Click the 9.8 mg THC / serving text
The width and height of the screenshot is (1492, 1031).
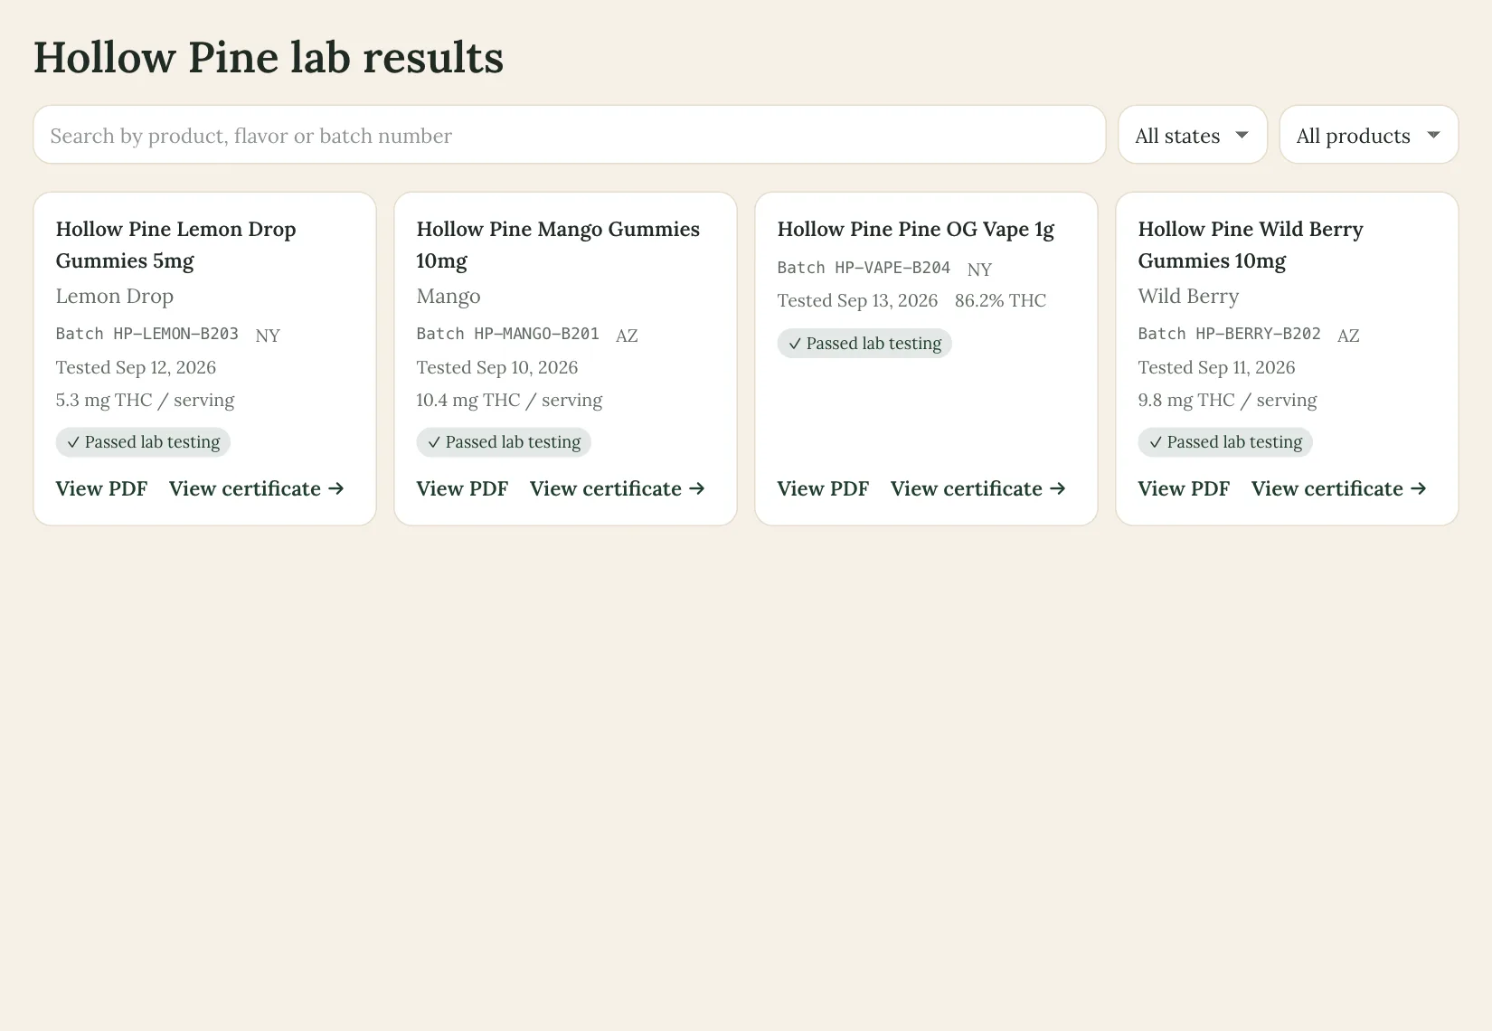tap(1227, 401)
